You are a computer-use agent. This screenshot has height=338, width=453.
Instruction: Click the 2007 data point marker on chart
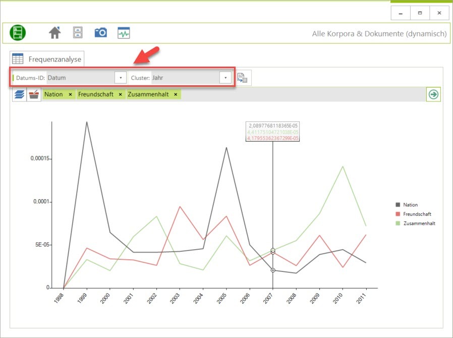273,270
